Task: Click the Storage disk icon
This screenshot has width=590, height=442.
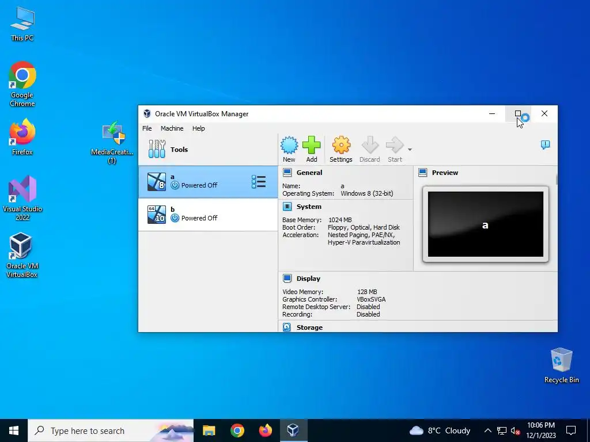Action: click(287, 327)
